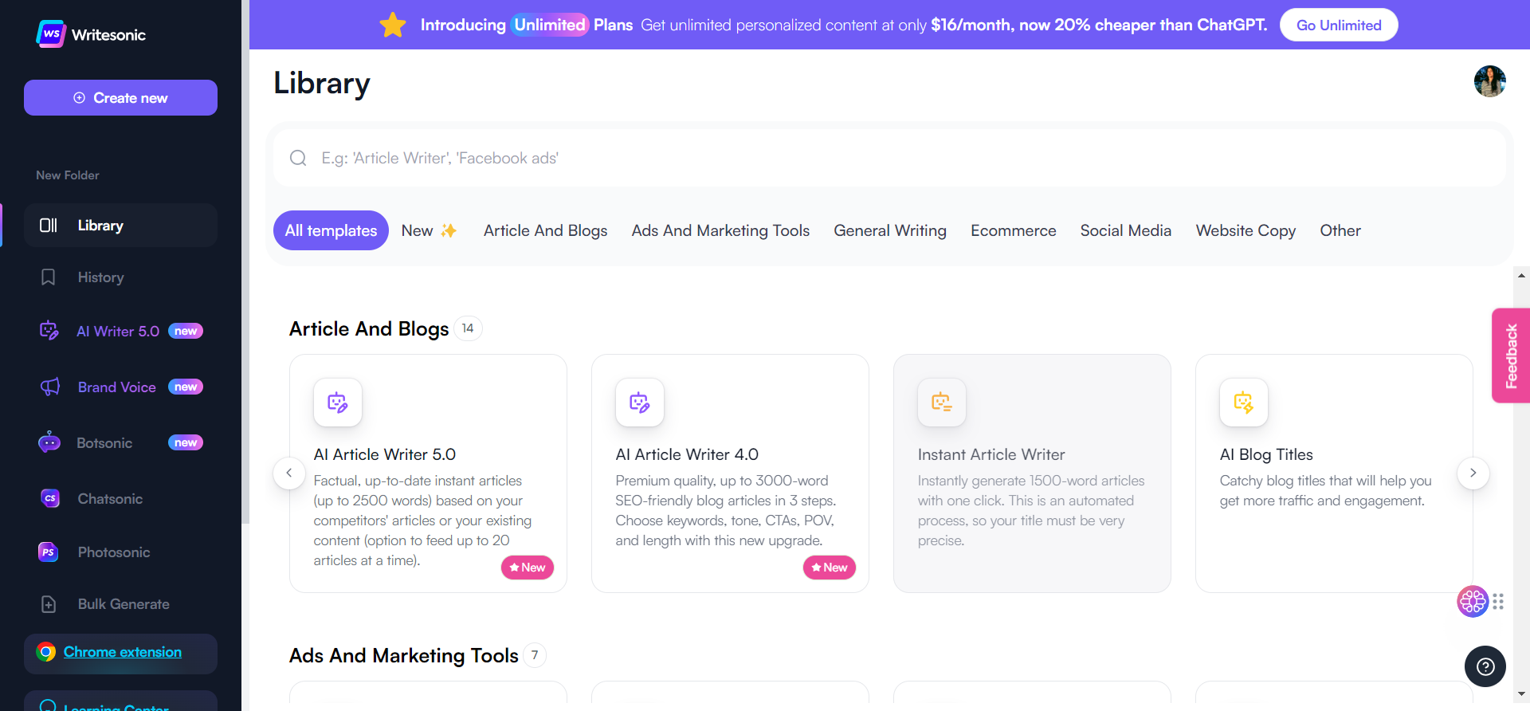
Task: Open the Botsonic robot icon
Action: [x=49, y=442]
